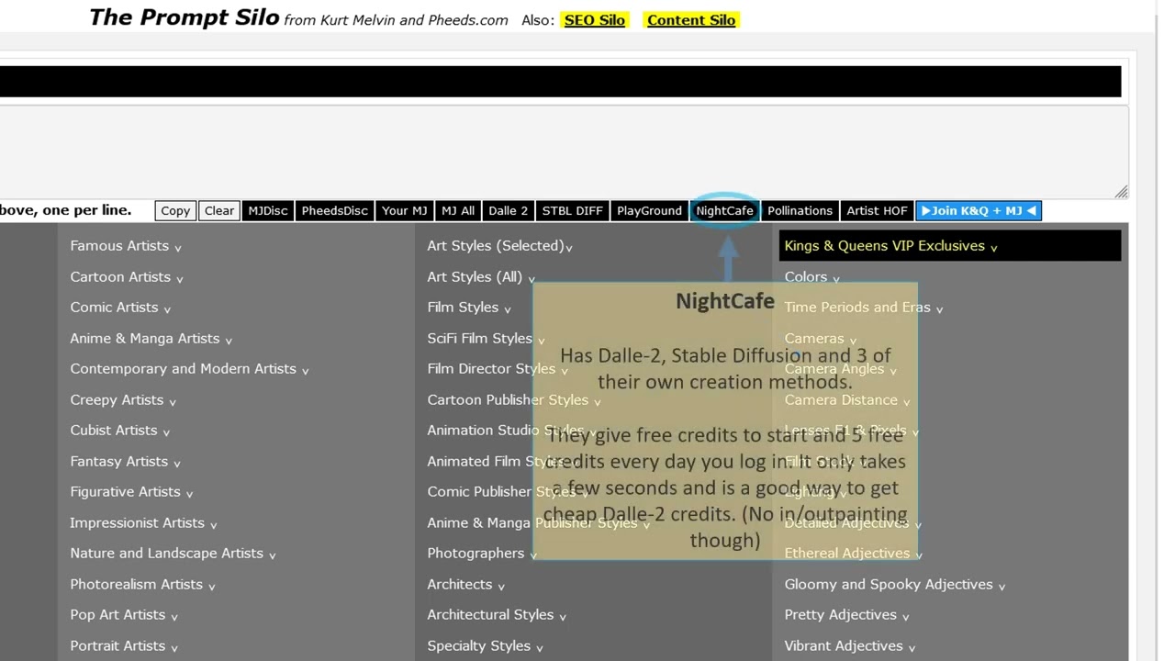1175x661 pixels.
Task: Expand the Creepy Artists list
Action: [123, 400]
